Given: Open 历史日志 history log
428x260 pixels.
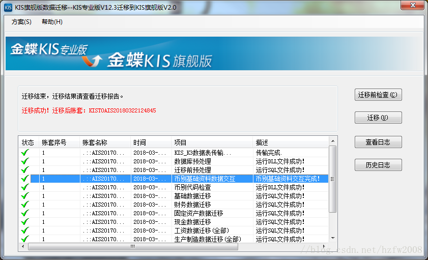Looking at the screenshot, I should tap(378, 165).
